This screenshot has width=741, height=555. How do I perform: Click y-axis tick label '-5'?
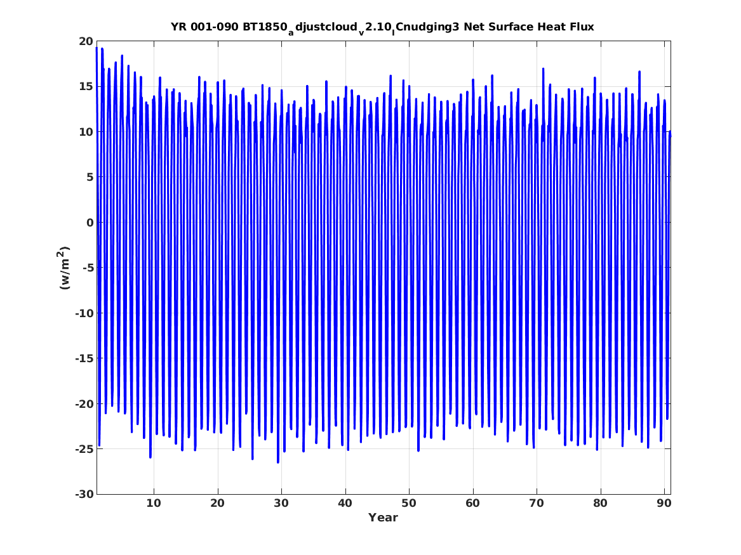click(88, 268)
